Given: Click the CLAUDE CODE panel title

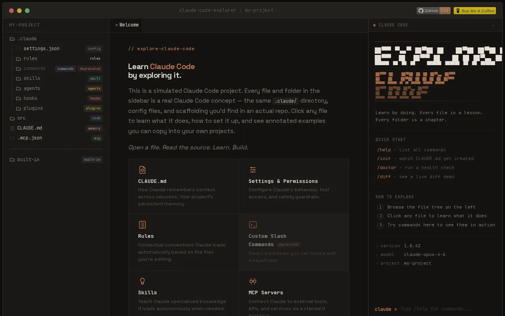Looking at the screenshot, I should (x=393, y=25).
